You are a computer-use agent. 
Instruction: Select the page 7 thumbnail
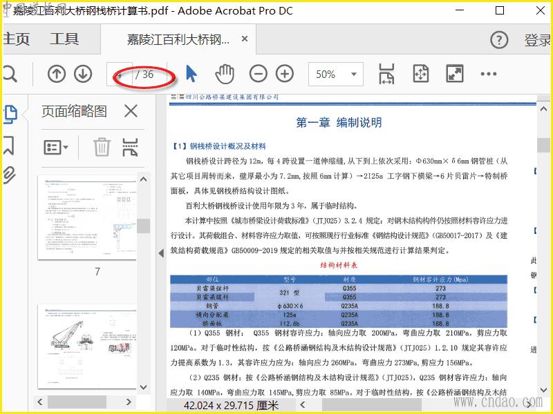(87, 217)
